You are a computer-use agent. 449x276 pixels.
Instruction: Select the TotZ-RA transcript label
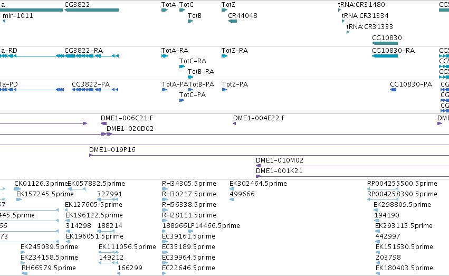[x=235, y=50]
